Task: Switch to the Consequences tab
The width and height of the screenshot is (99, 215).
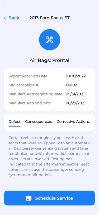Action: pyautogui.click(x=39, y=122)
